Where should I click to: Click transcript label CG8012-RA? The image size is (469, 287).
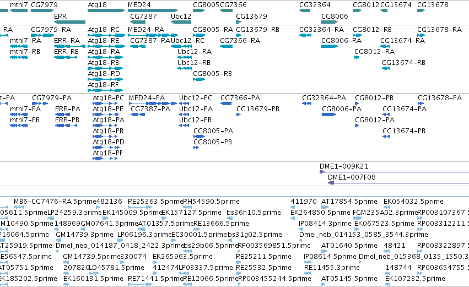[x=374, y=52]
